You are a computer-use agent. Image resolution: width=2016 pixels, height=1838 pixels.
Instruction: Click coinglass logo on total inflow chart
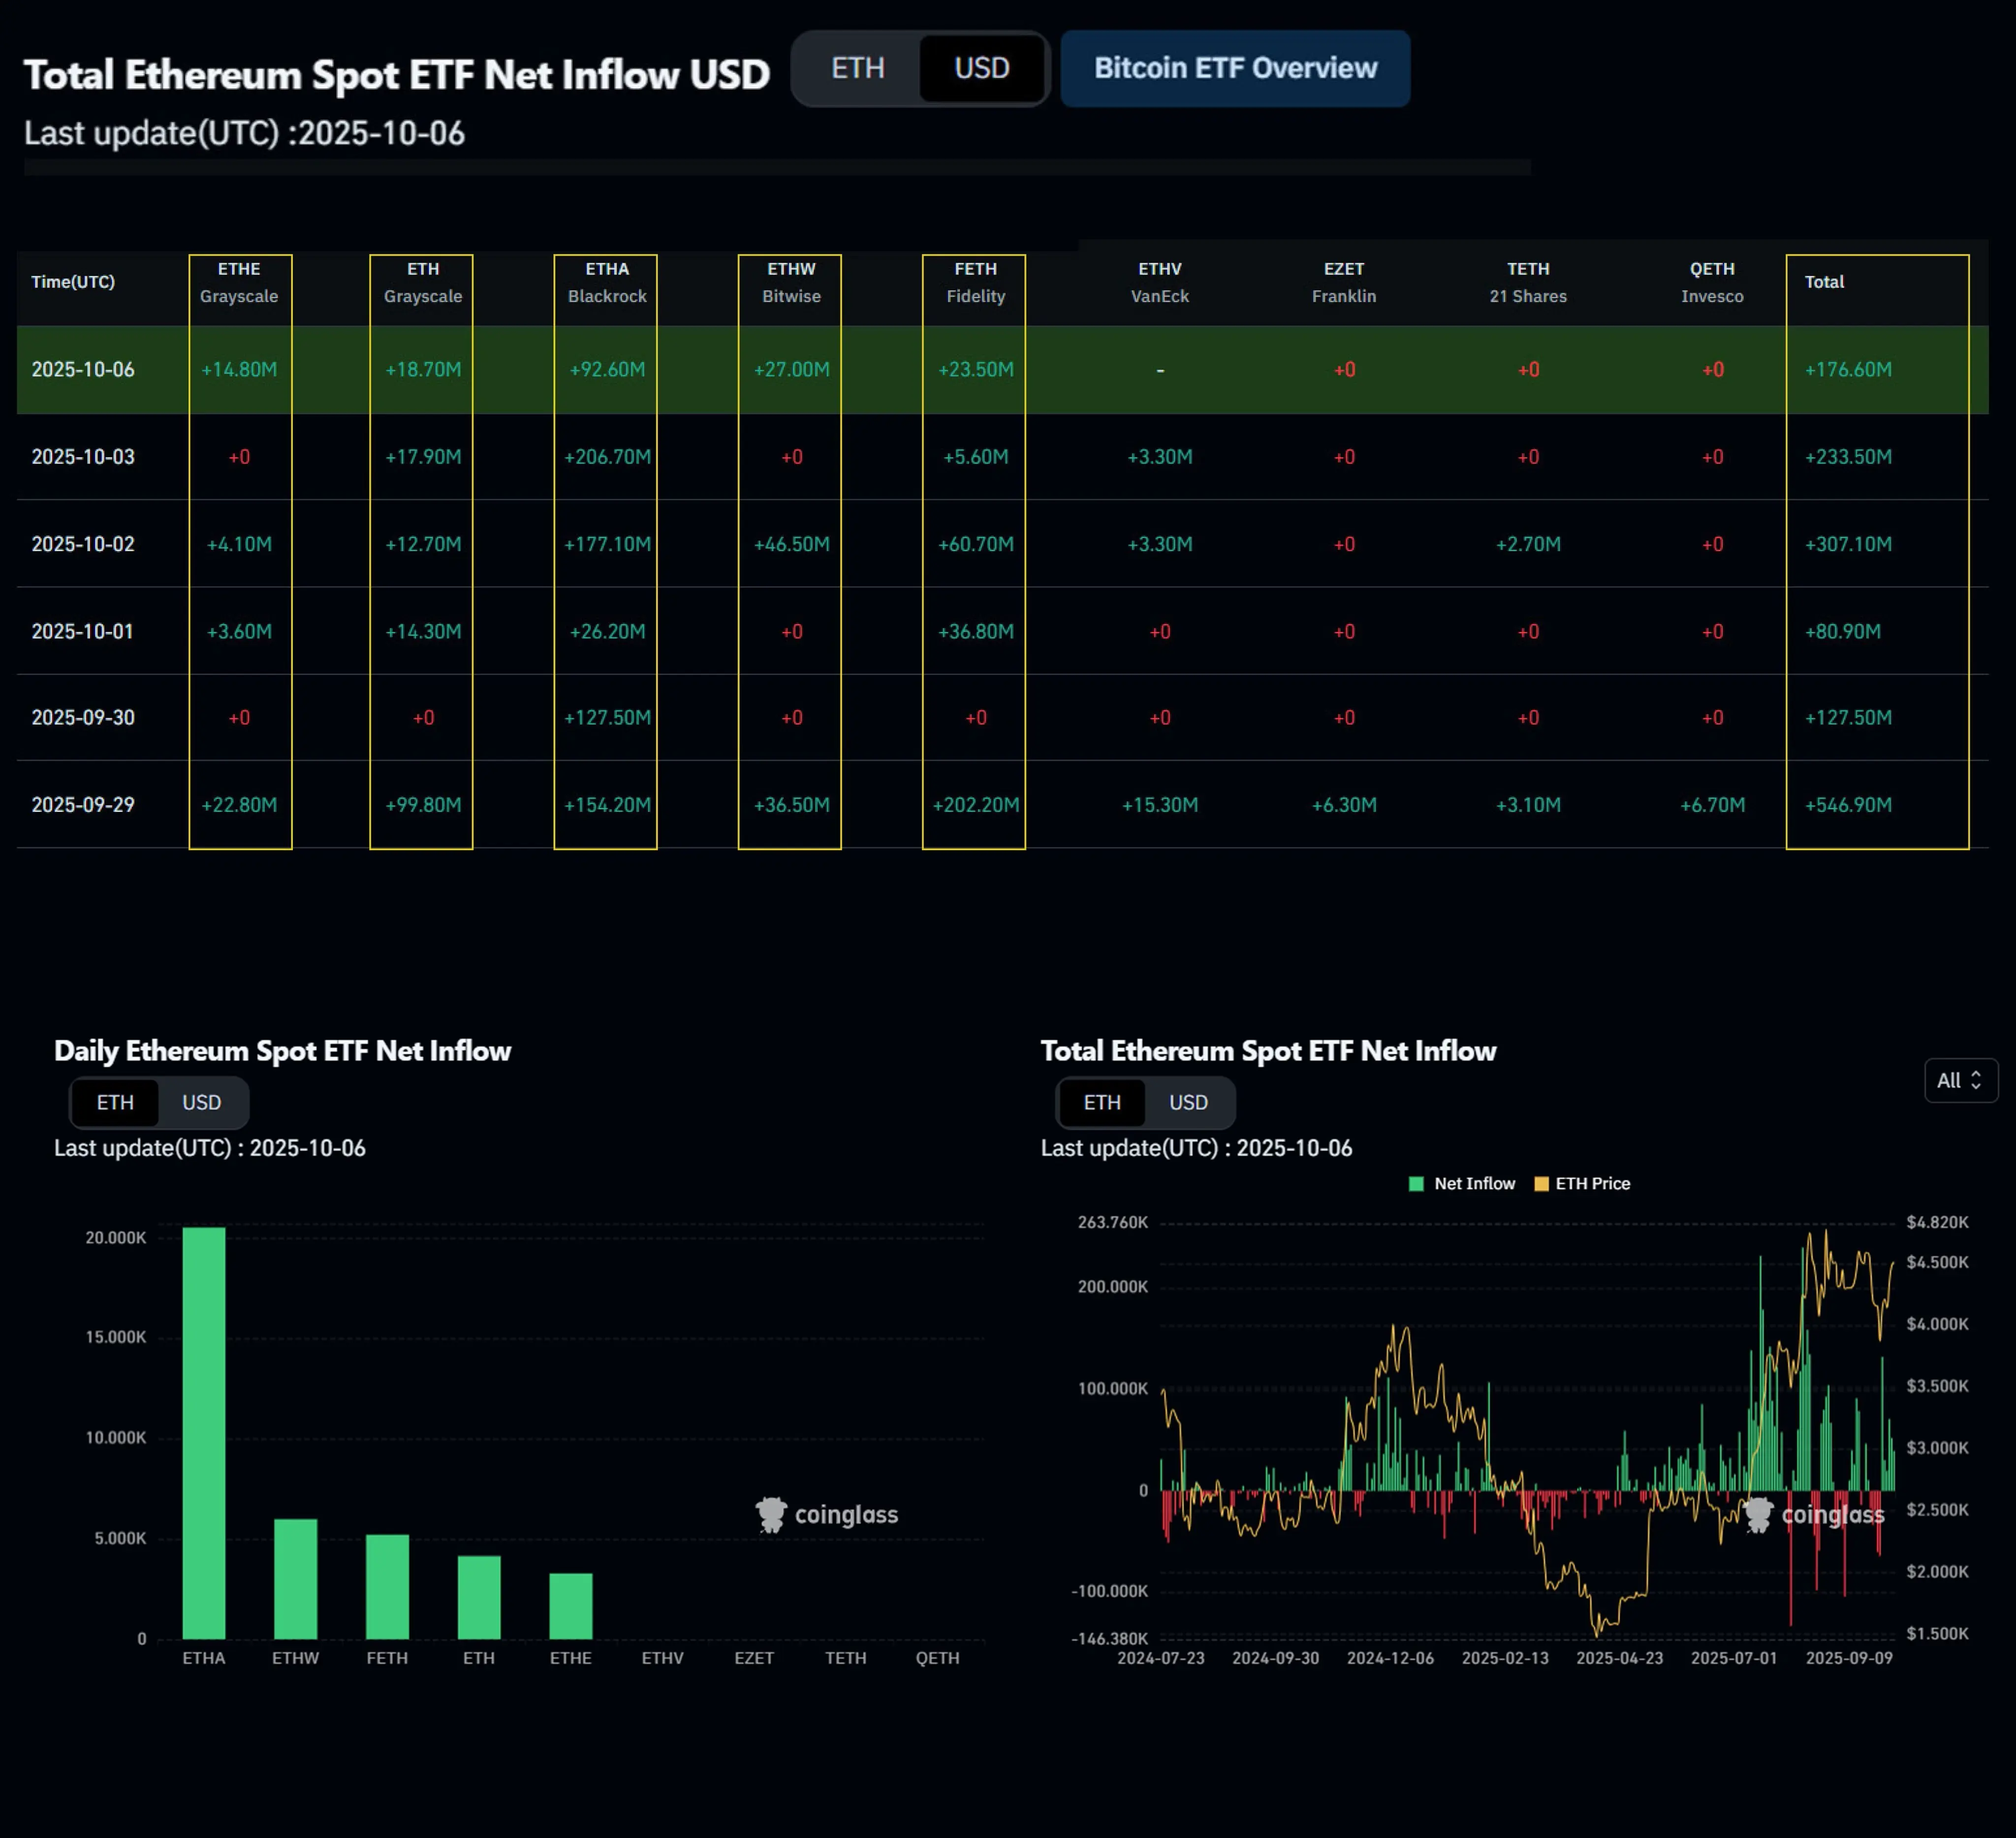coord(1814,1515)
